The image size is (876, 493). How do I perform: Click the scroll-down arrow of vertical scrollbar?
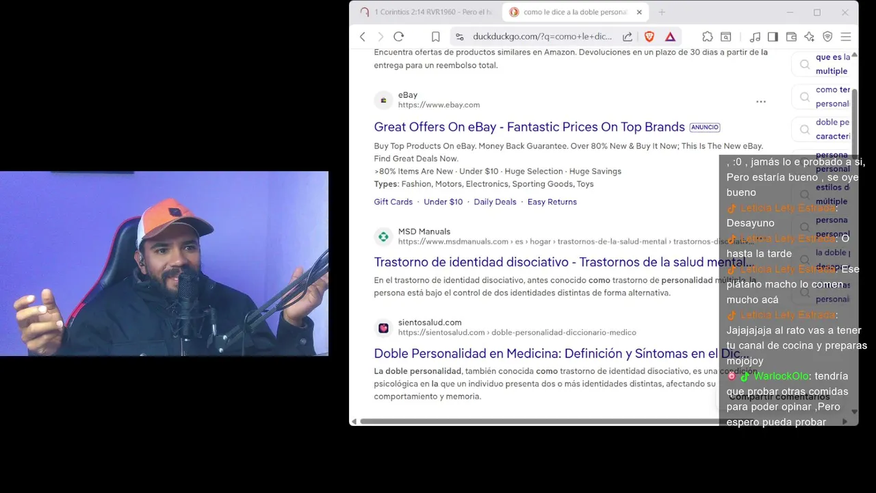tap(854, 412)
